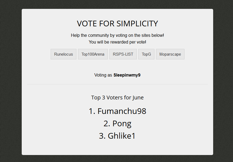
Task: Click 'You will be rewarded per vote!' text
Action: coord(117,42)
